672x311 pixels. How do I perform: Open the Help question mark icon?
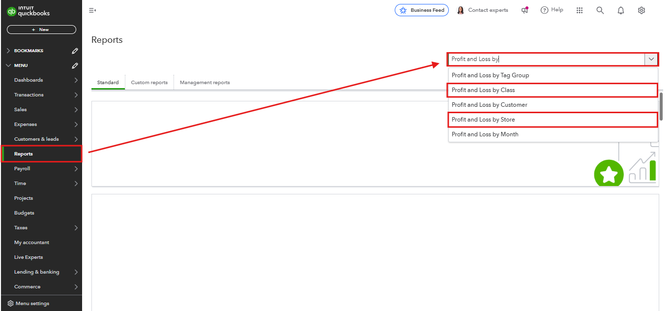(x=544, y=10)
